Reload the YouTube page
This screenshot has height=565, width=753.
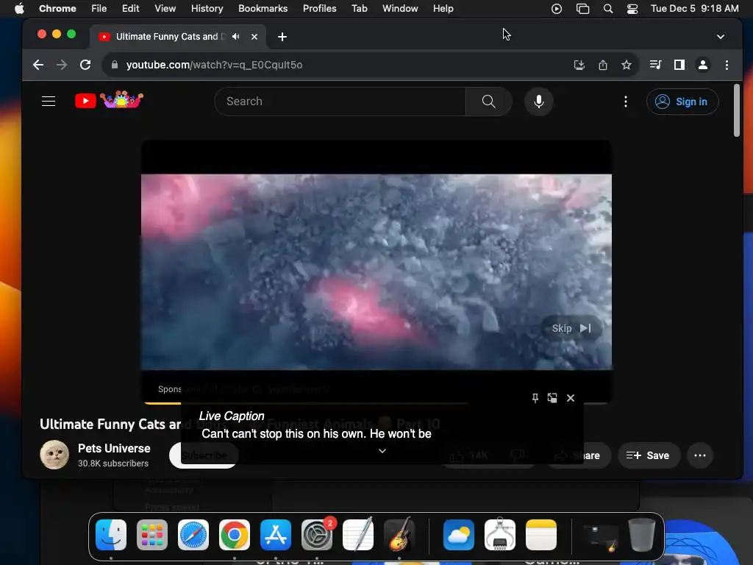[x=85, y=65]
